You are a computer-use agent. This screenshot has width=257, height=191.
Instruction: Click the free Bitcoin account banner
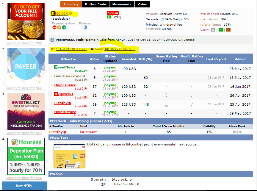(26, 21)
